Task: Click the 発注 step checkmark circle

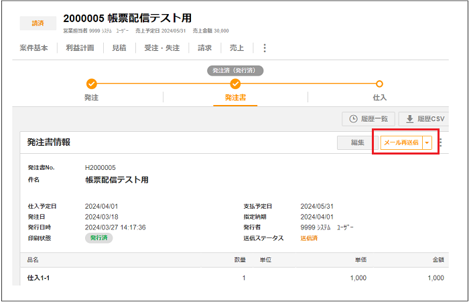Action: tap(92, 84)
